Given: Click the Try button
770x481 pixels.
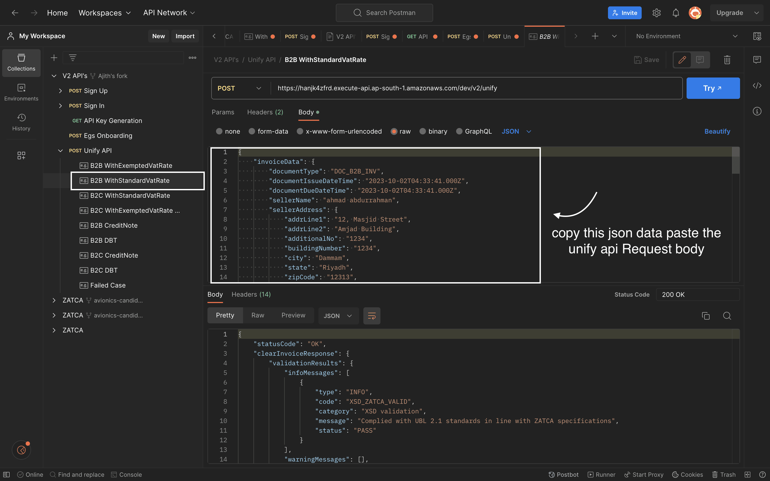Looking at the screenshot, I should [713, 88].
